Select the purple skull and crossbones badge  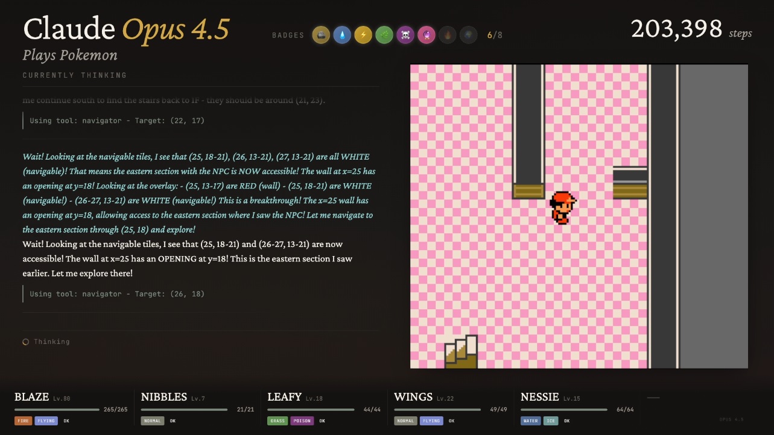point(405,35)
